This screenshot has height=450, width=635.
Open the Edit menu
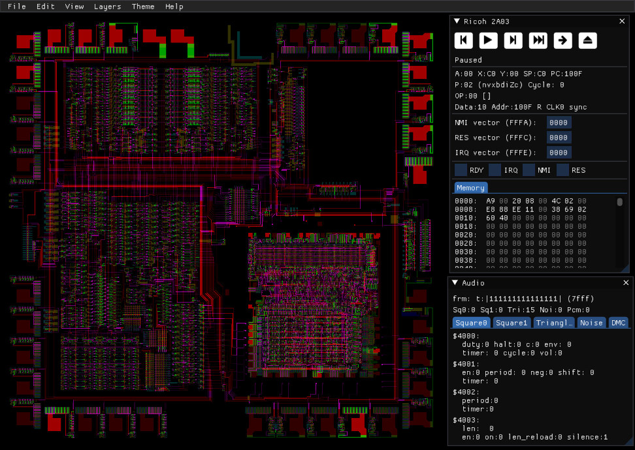point(45,7)
